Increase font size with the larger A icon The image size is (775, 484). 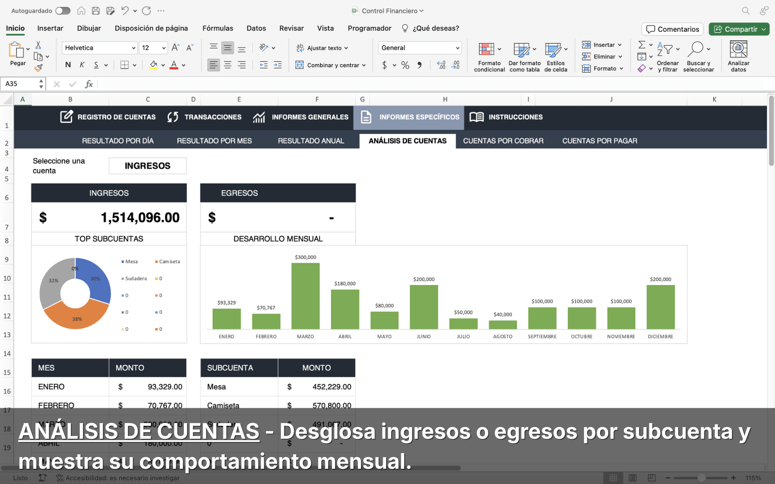point(175,48)
